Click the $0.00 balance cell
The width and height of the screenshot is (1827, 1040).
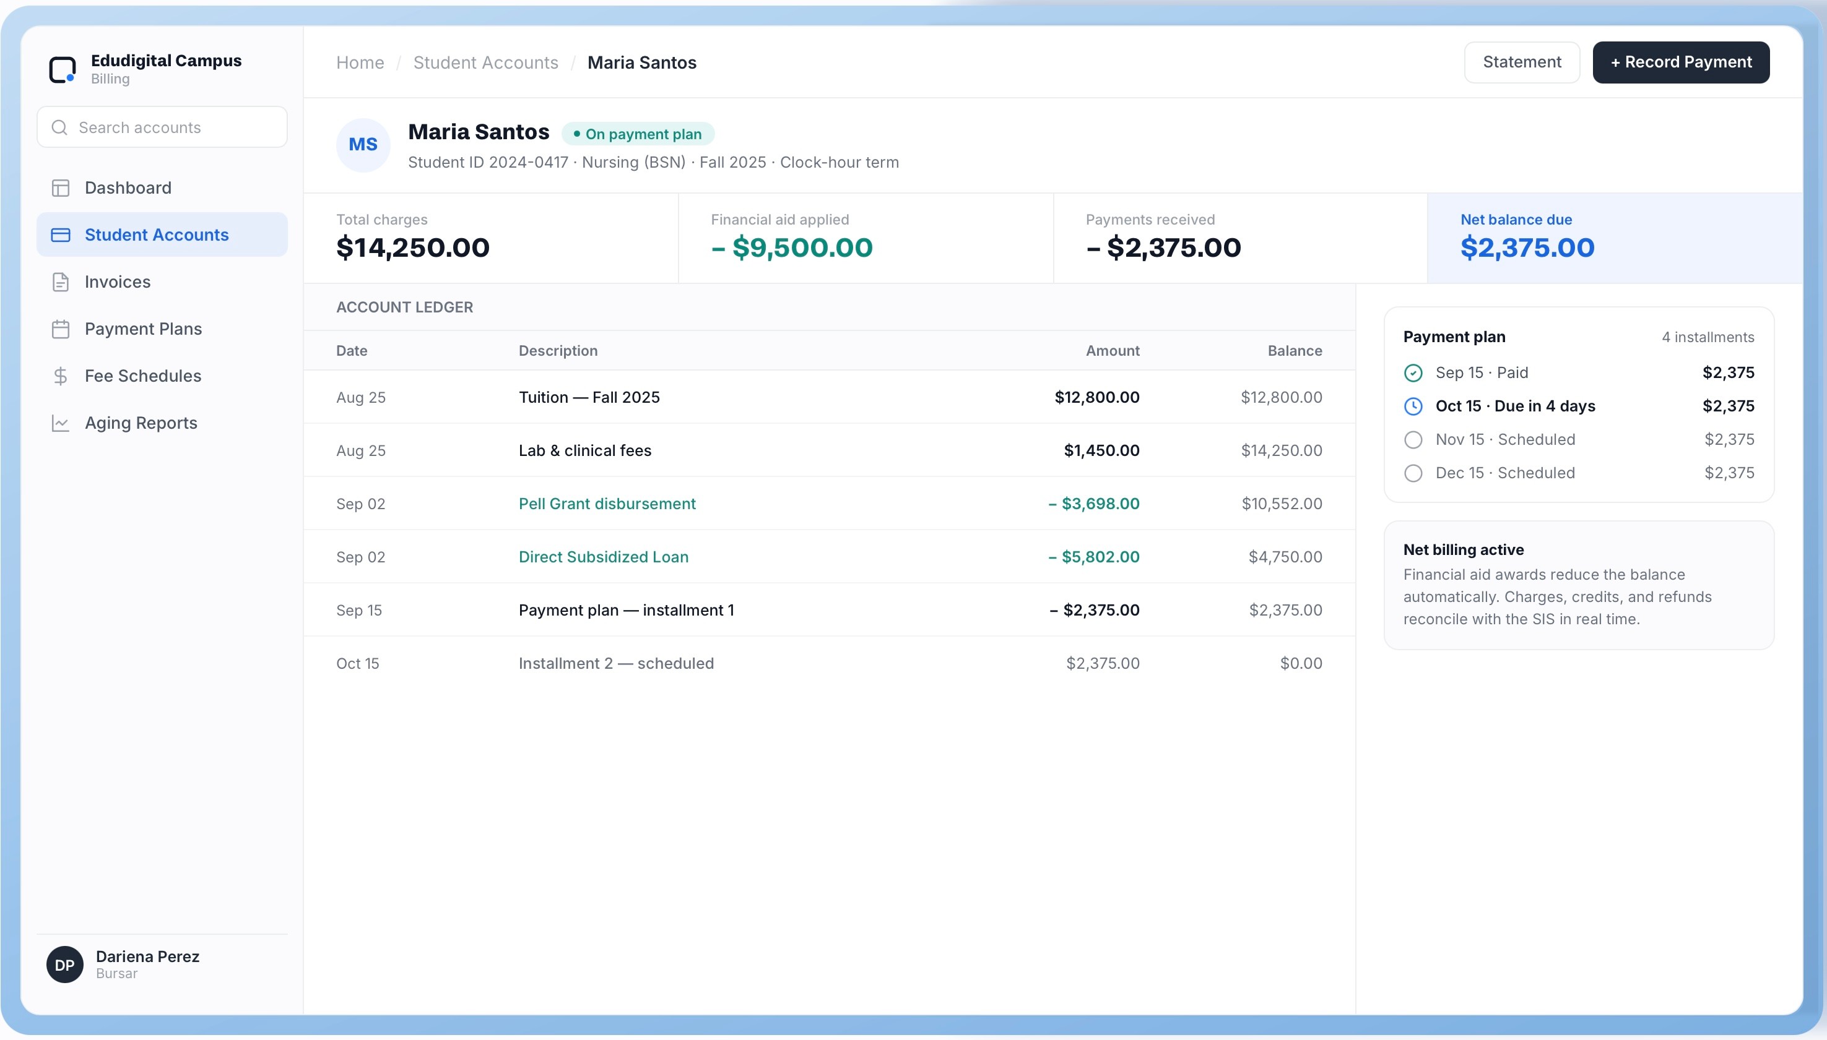pyautogui.click(x=1301, y=664)
